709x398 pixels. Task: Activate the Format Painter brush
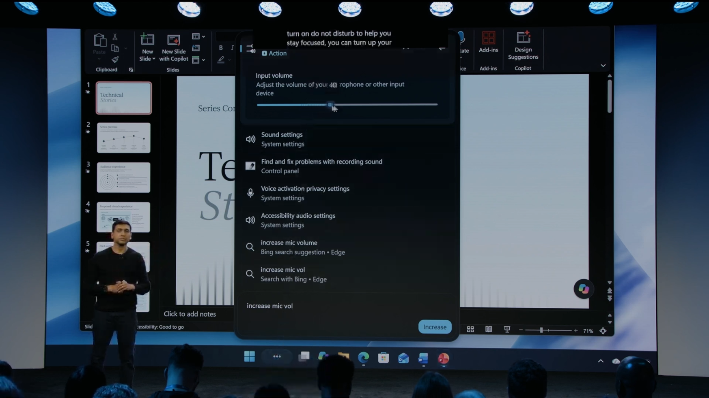(115, 60)
